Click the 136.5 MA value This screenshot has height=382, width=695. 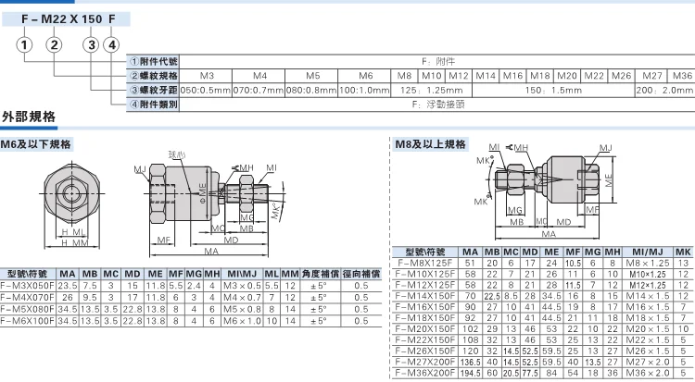coord(470,362)
